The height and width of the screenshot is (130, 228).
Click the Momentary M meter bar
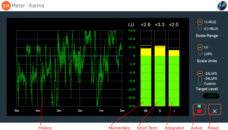pos(146,68)
